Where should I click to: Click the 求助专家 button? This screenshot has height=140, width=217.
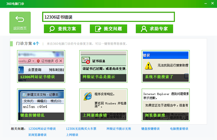point(154,29)
